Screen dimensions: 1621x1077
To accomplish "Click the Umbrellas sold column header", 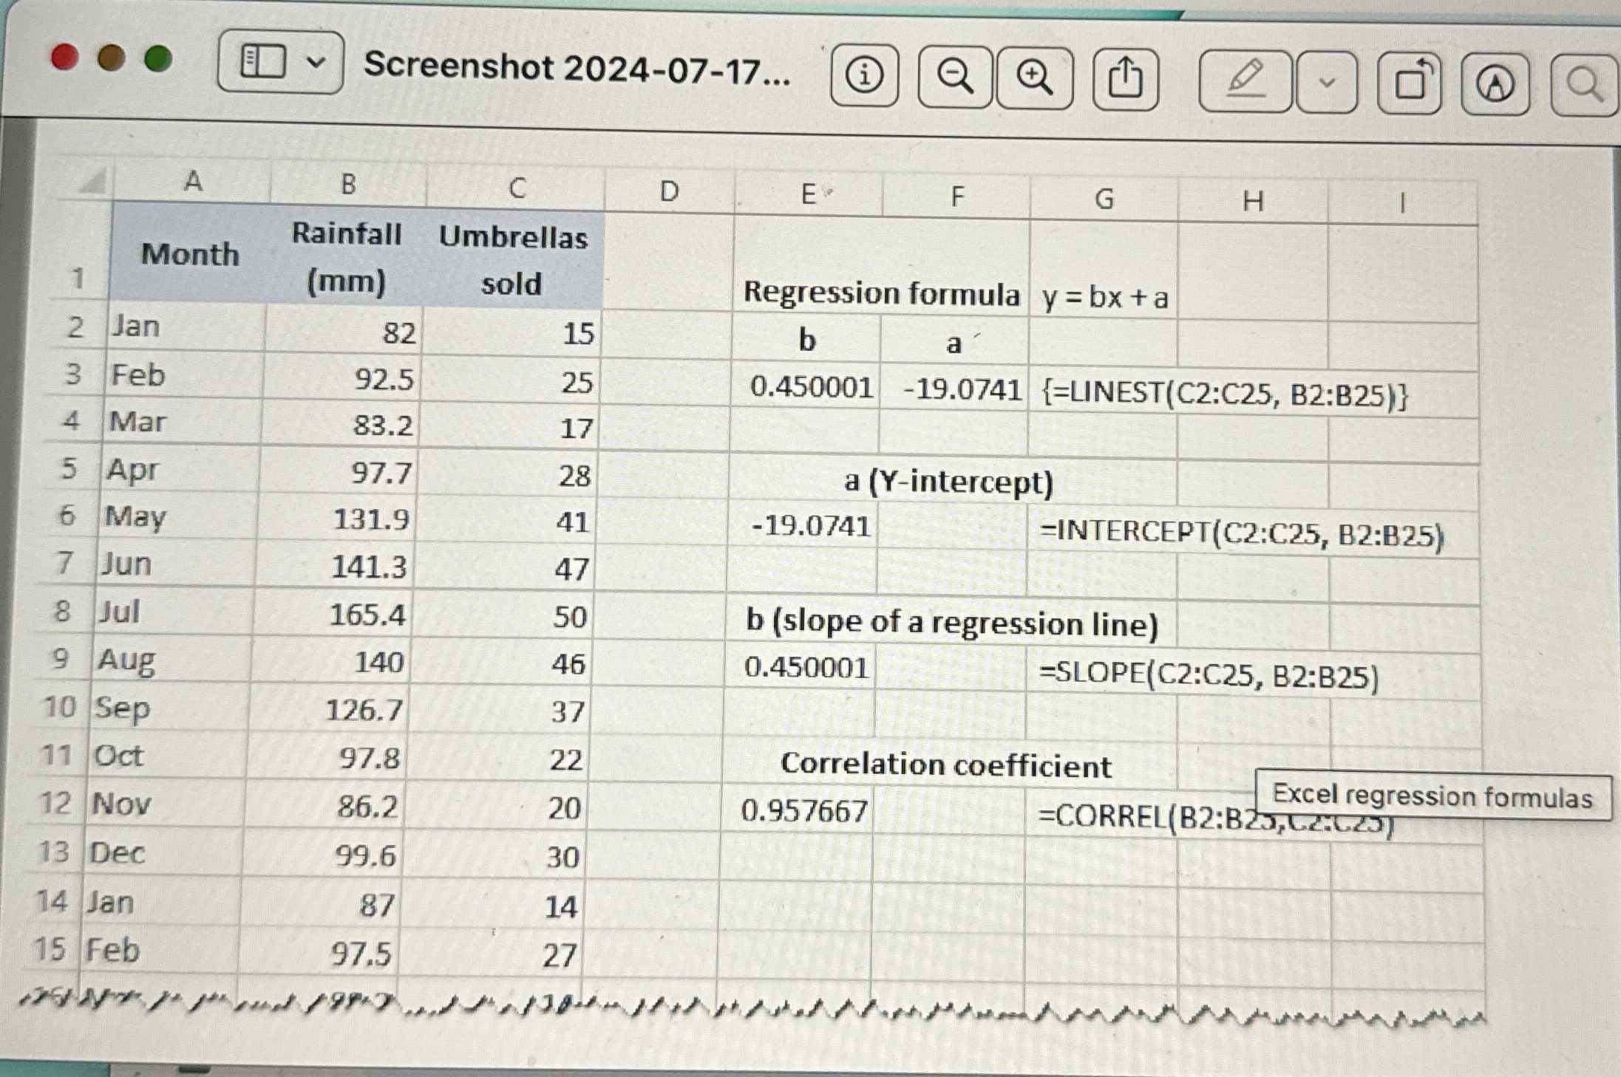I will [513, 260].
